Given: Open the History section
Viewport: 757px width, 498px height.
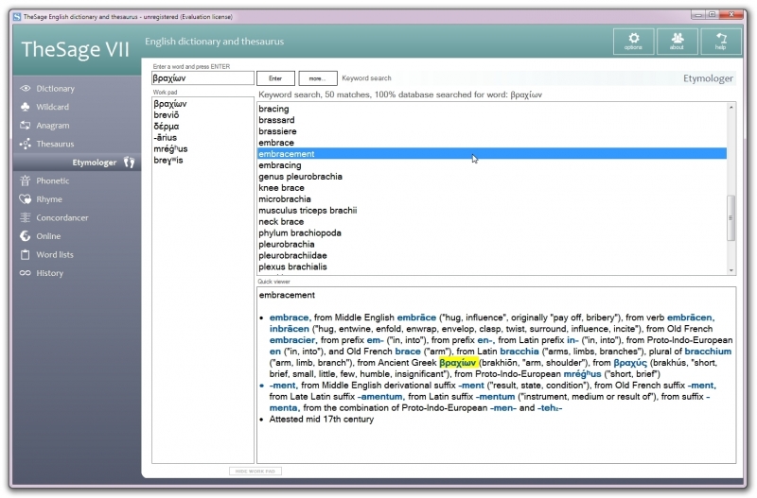Looking at the screenshot, I should click(x=50, y=273).
